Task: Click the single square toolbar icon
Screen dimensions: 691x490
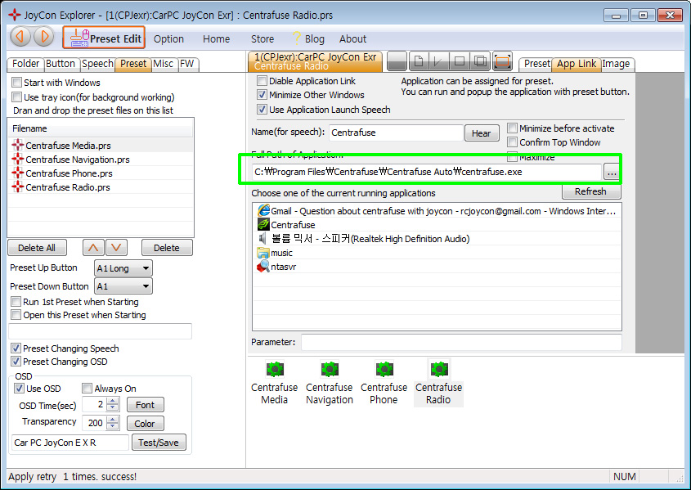Action: 460,61
